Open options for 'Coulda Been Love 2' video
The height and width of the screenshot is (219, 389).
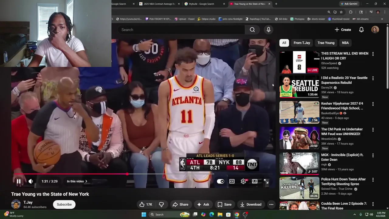(373, 204)
